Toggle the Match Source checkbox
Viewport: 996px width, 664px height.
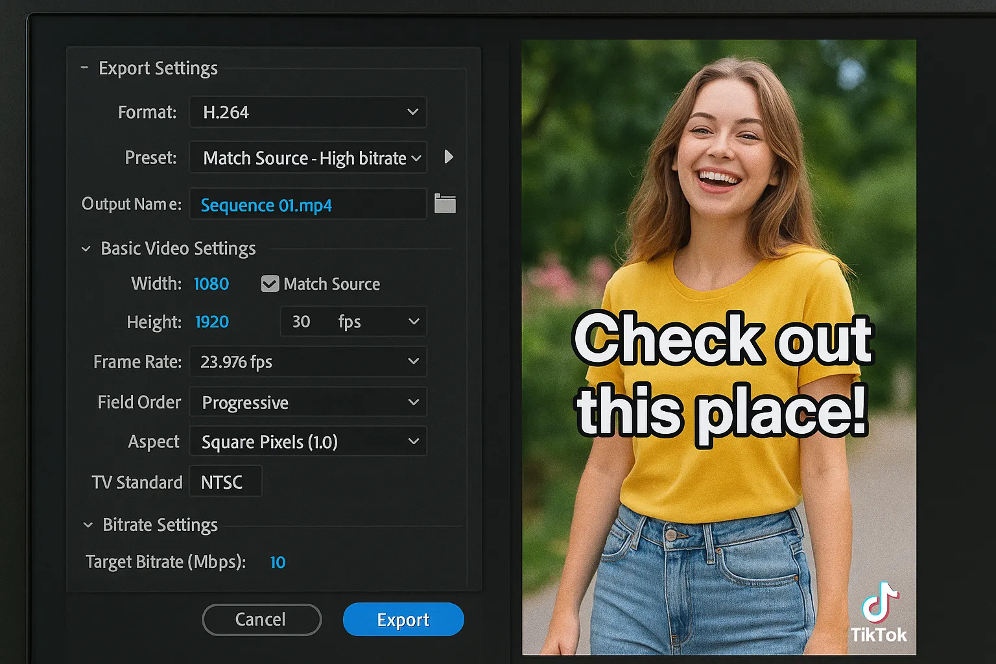270,284
